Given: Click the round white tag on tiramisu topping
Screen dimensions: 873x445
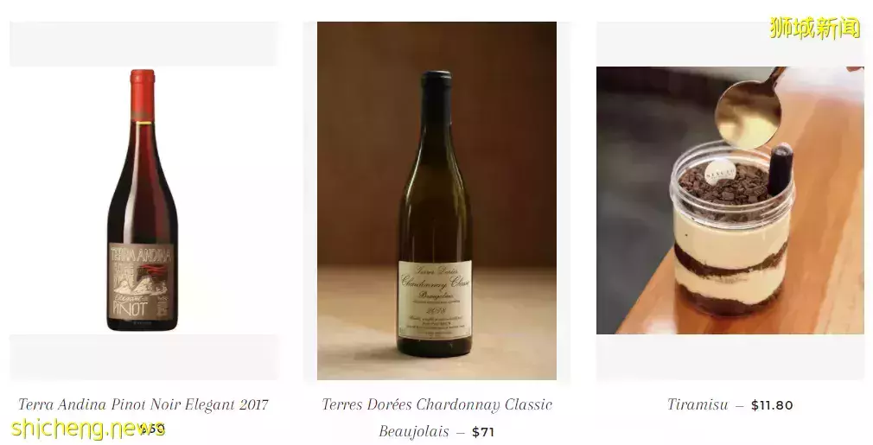Looking at the screenshot, I should click(x=721, y=173).
